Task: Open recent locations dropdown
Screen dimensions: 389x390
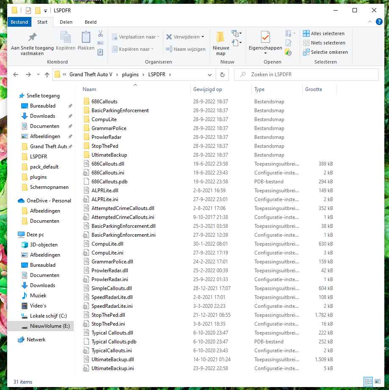Action: (38, 75)
